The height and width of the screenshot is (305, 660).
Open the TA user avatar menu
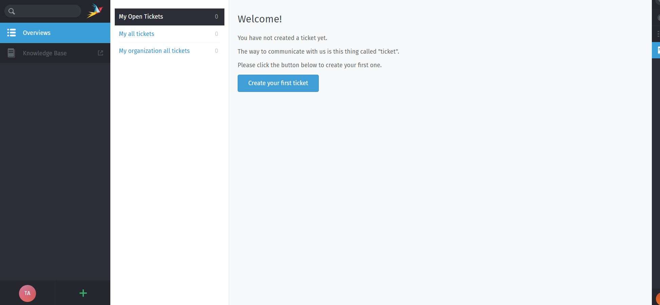tap(27, 293)
